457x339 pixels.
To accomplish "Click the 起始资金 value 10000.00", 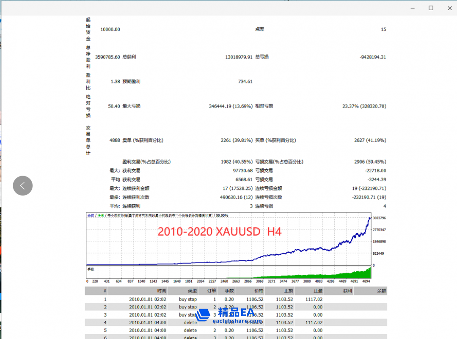I will (x=110, y=29).
